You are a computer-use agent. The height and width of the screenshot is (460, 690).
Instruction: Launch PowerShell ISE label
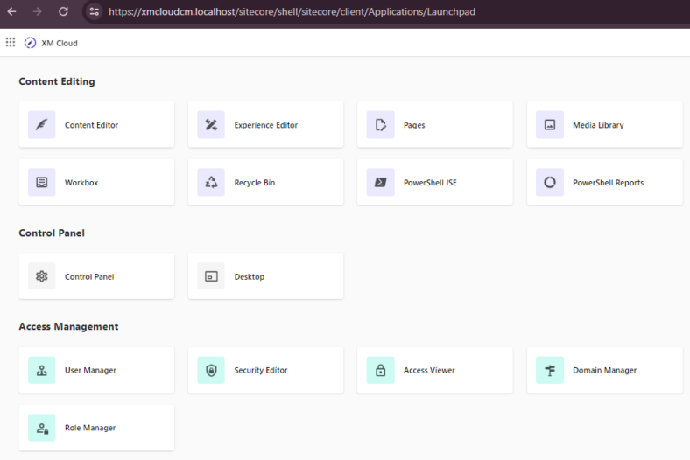pyautogui.click(x=430, y=183)
